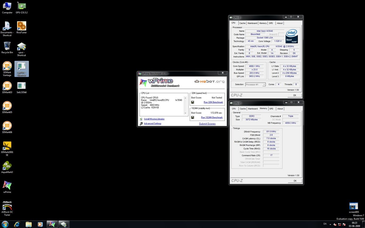Select the SetLODb6 desktop icon

(x=22, y=88)
